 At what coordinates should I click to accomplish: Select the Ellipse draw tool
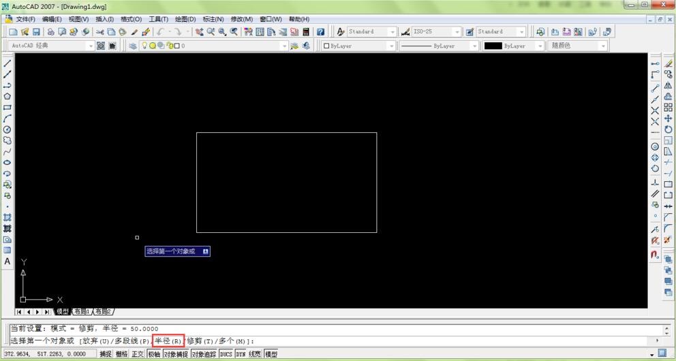click(7, 162)
